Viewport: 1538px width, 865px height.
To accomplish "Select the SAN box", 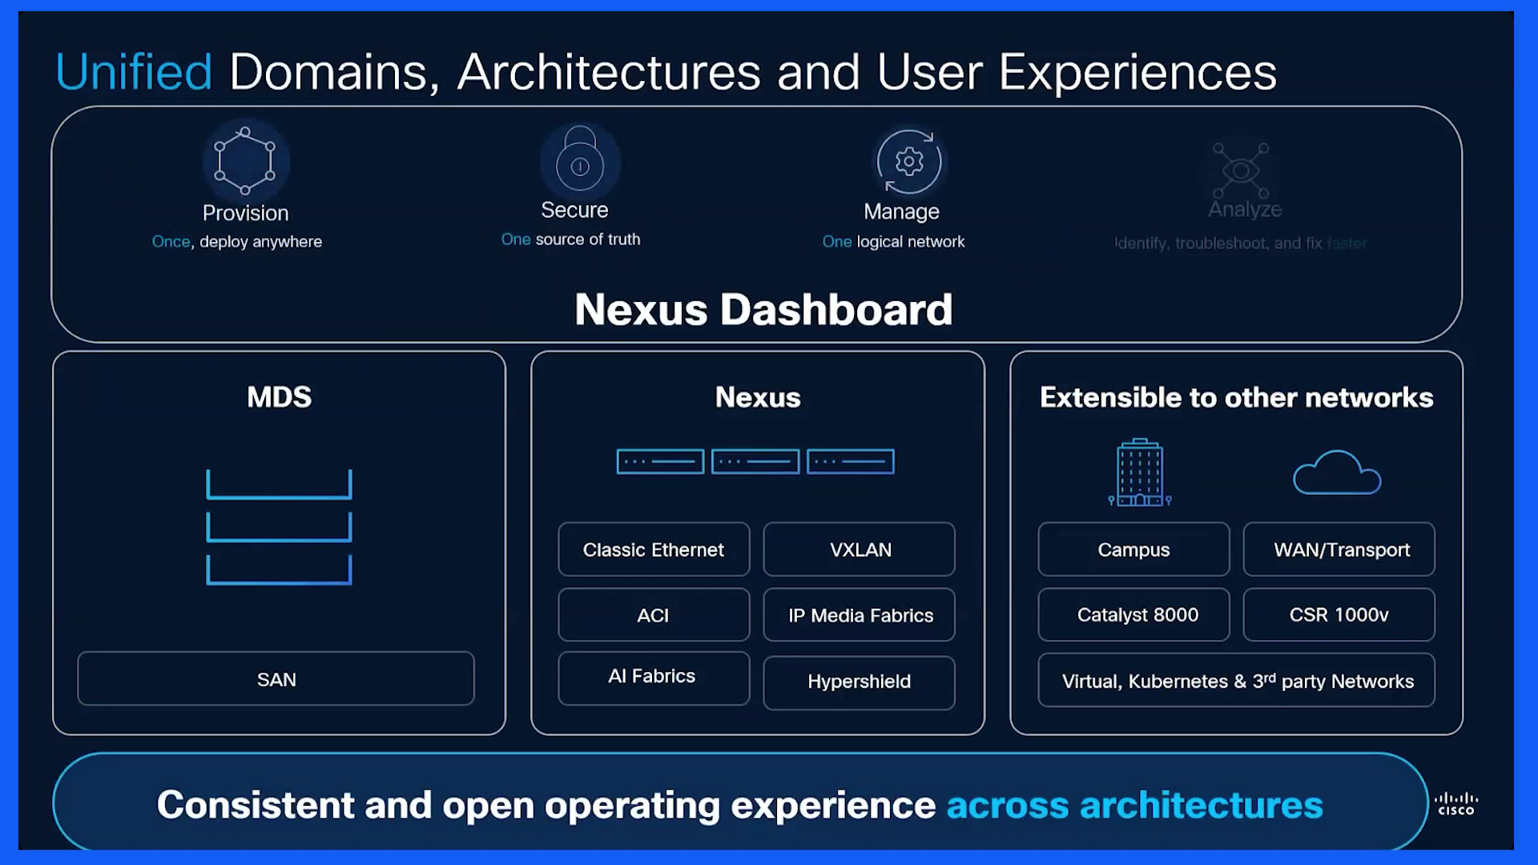I will (x=276, y=679).
